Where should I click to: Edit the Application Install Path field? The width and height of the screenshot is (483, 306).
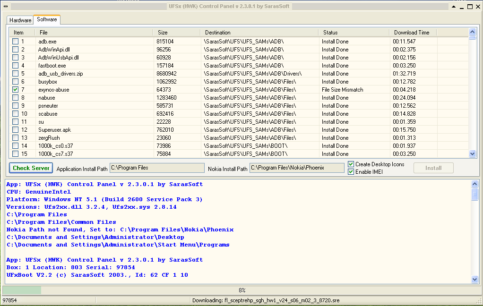[x=157, y=168]
